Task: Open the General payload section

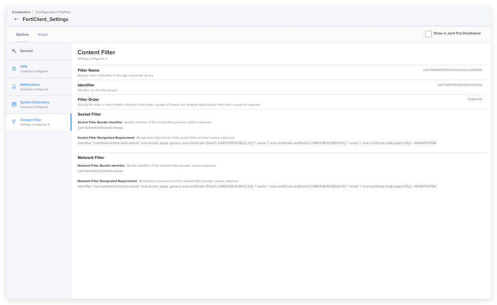Action: coord(39,51)
